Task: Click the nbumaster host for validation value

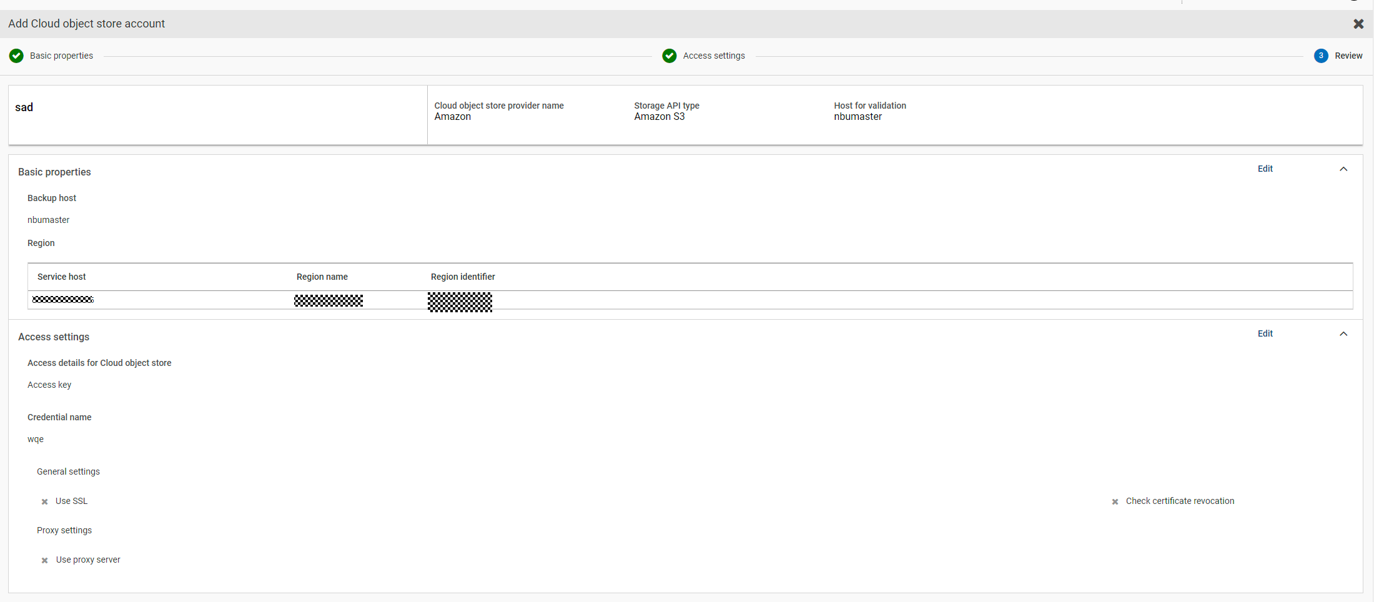Action: click(x=858, y=117)
